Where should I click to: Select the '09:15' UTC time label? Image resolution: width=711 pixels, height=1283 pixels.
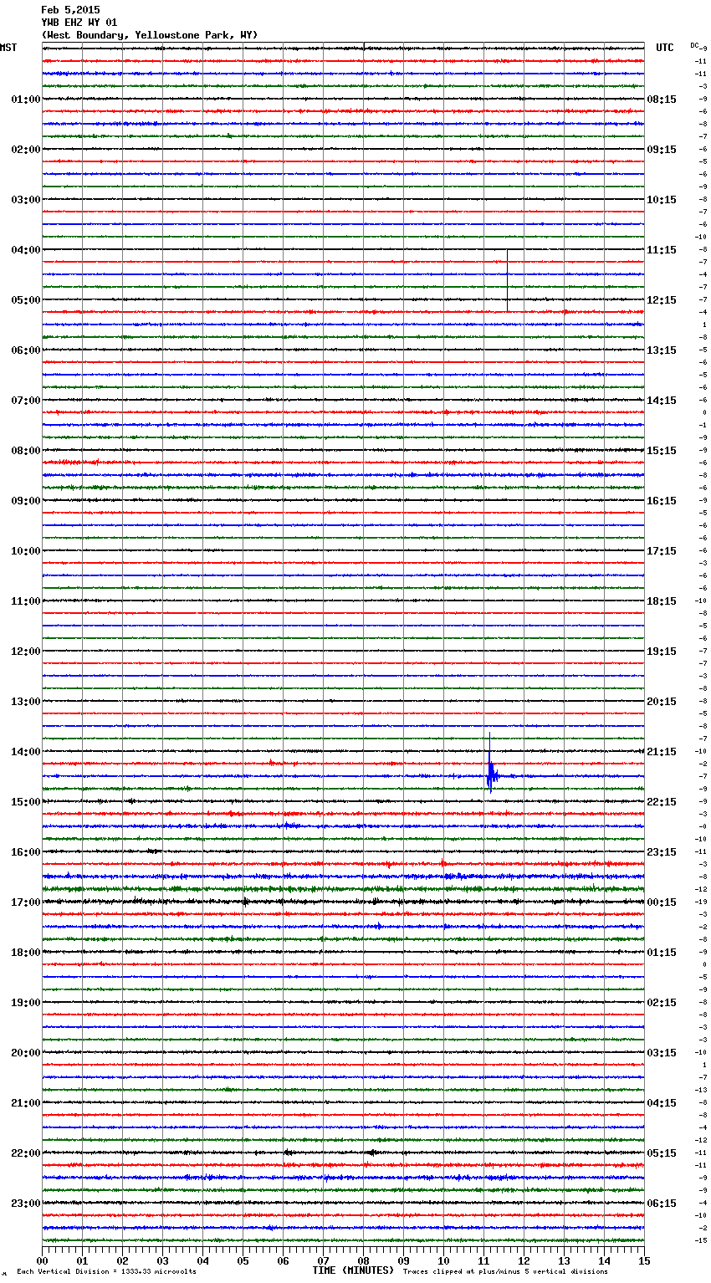point(662,150)
